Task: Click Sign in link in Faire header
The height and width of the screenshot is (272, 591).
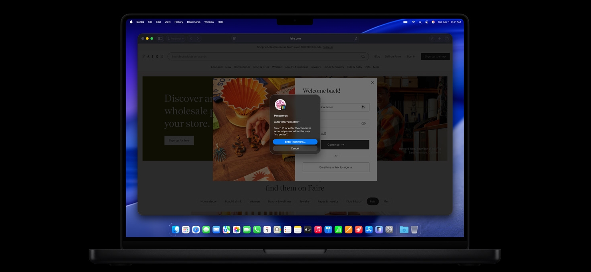Action: pos(411,56)
